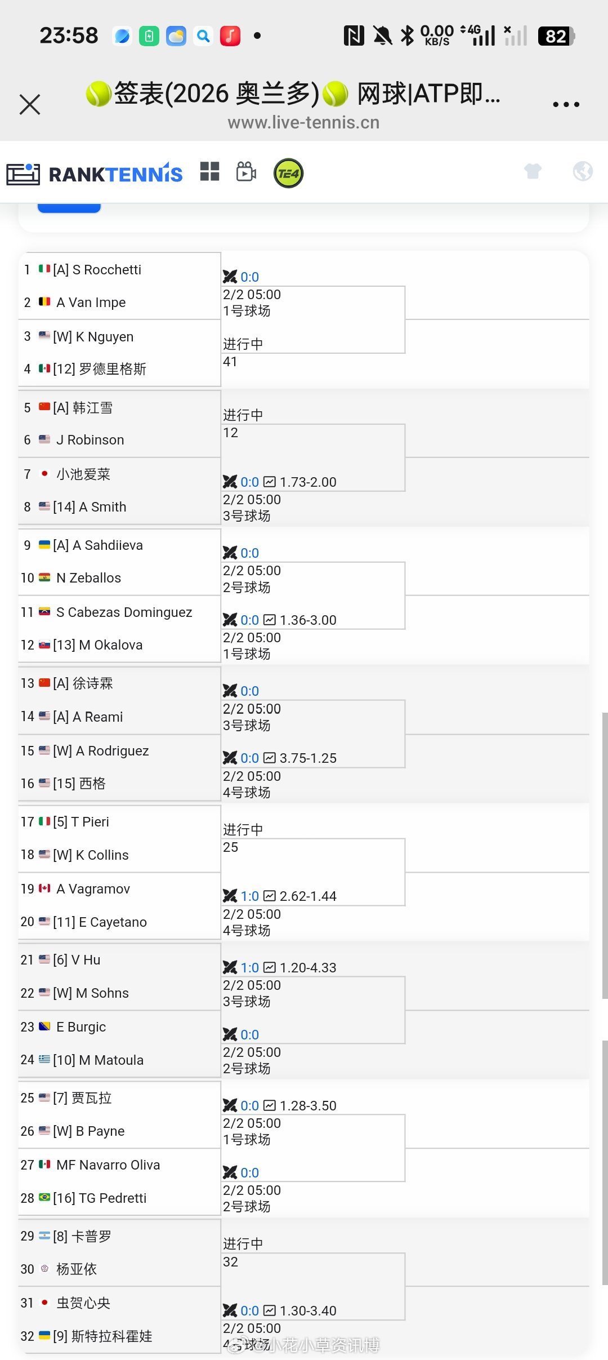Open player 韩江雪 profile link

click(x=92, y=408)
